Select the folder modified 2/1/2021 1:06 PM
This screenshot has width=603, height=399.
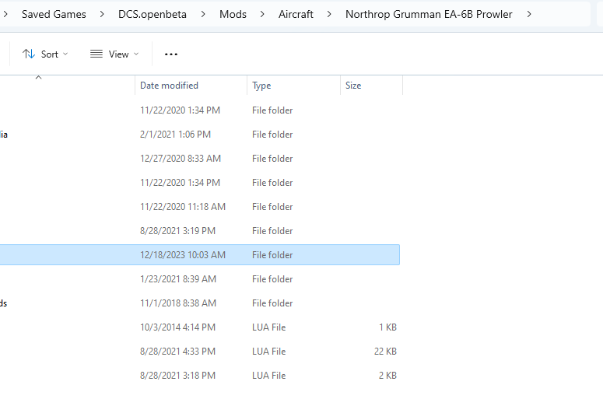200,135
